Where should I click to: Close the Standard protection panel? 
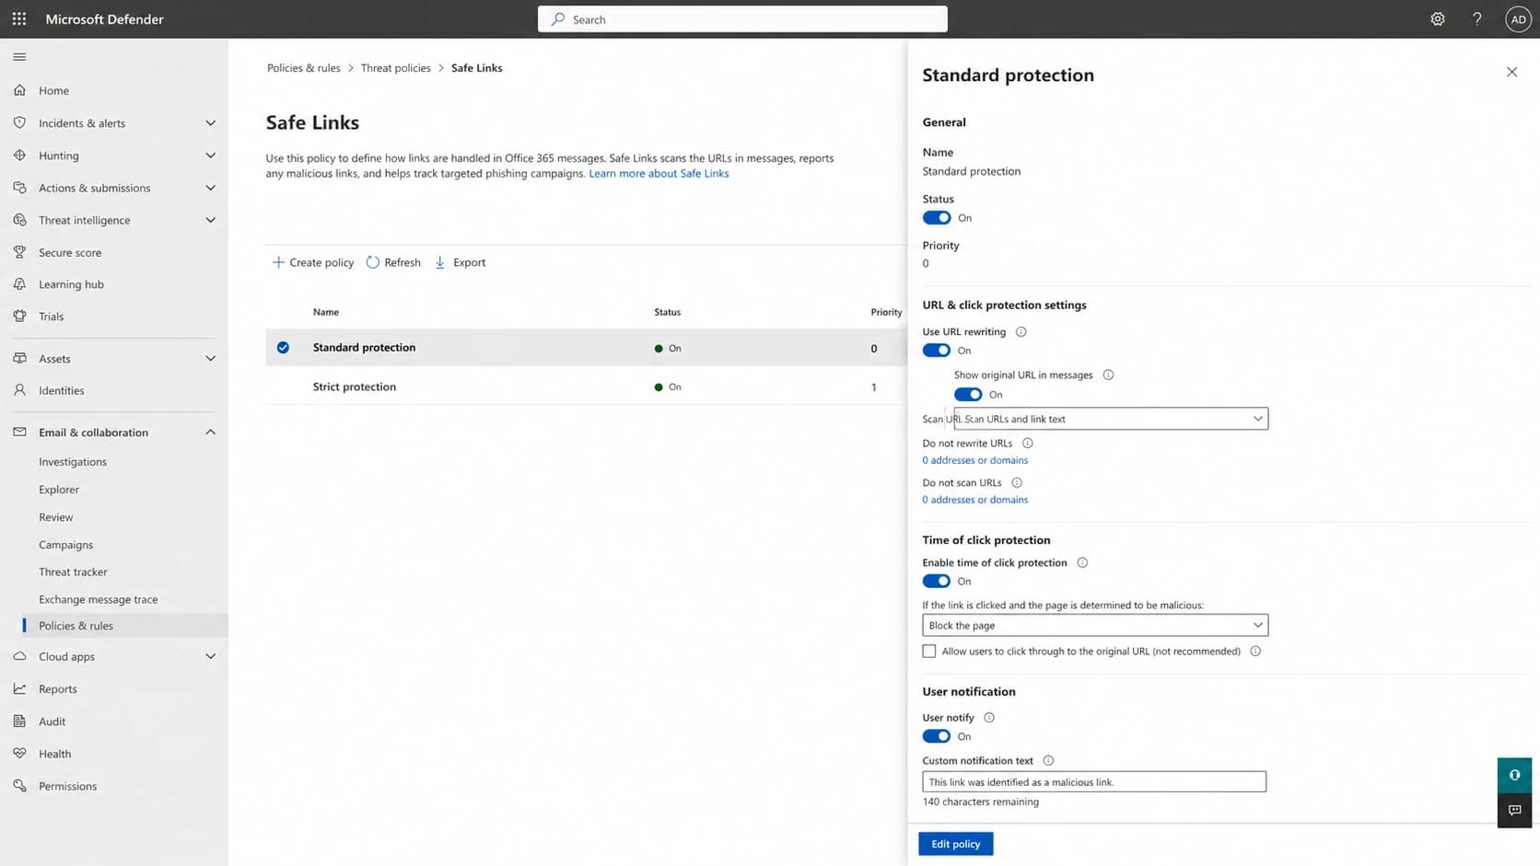pyautogui.click(x=1511, y=72)
